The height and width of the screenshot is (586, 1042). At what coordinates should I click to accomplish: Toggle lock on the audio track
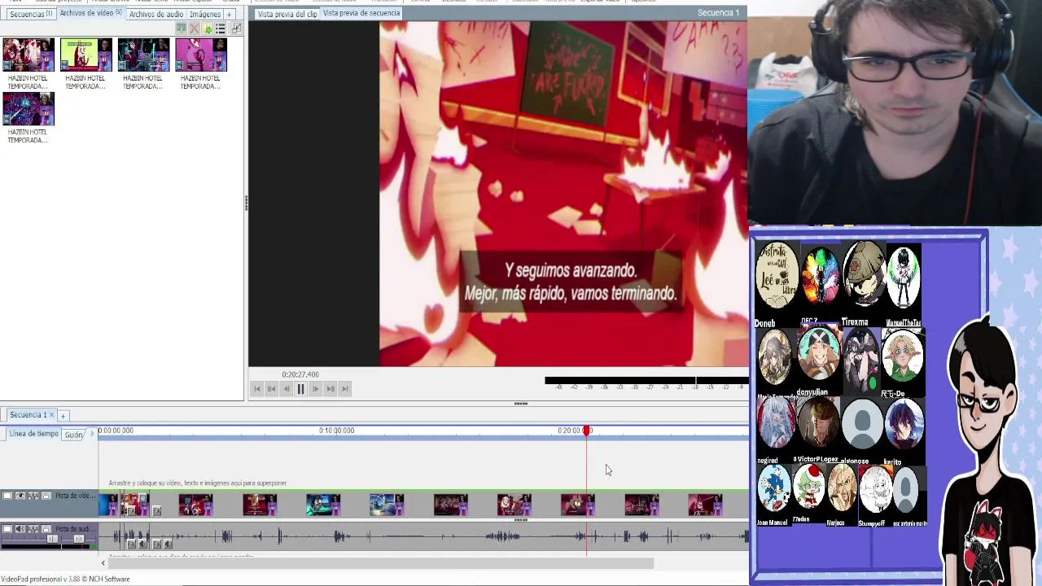(46, 529)
